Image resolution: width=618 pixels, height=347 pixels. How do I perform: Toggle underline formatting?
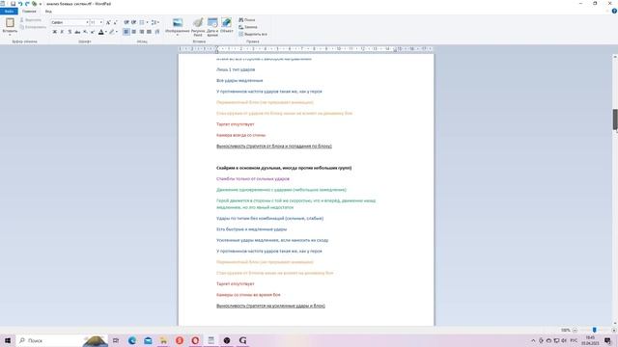(70, 32)
